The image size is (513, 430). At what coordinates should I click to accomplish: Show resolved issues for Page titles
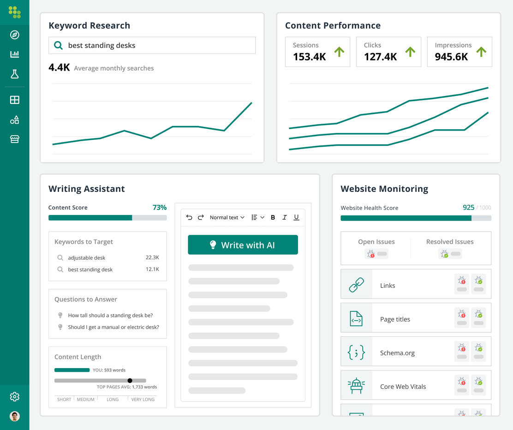coord(478,317)
